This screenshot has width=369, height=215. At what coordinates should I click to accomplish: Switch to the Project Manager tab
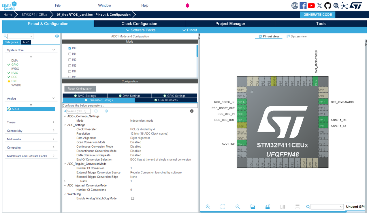tap(230, 24)
